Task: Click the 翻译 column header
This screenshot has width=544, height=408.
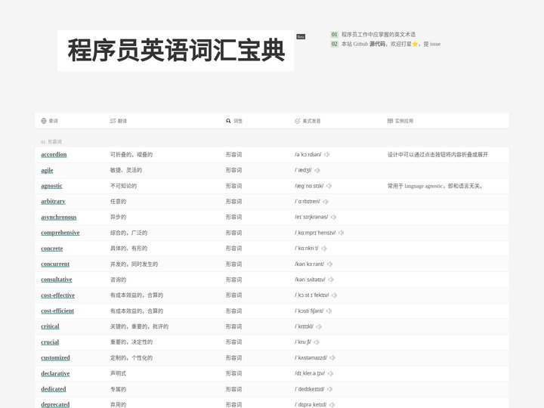Action: 122,121
